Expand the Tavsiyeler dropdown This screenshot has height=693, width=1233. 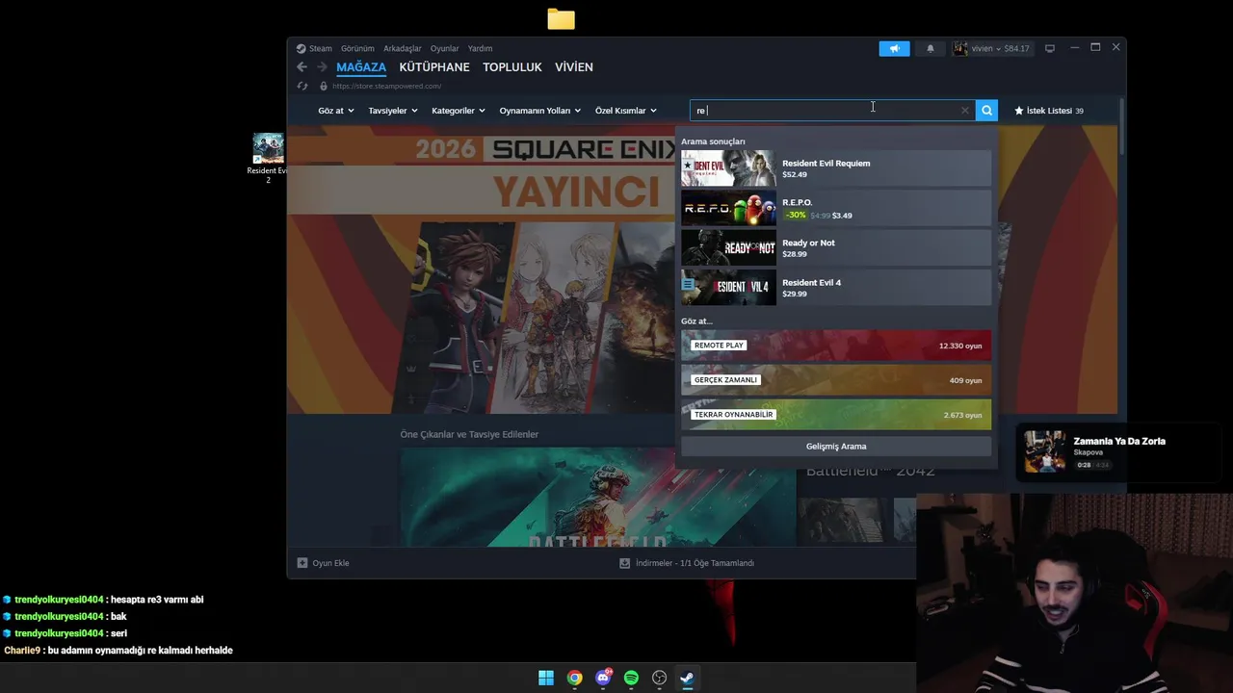[392, 111]
